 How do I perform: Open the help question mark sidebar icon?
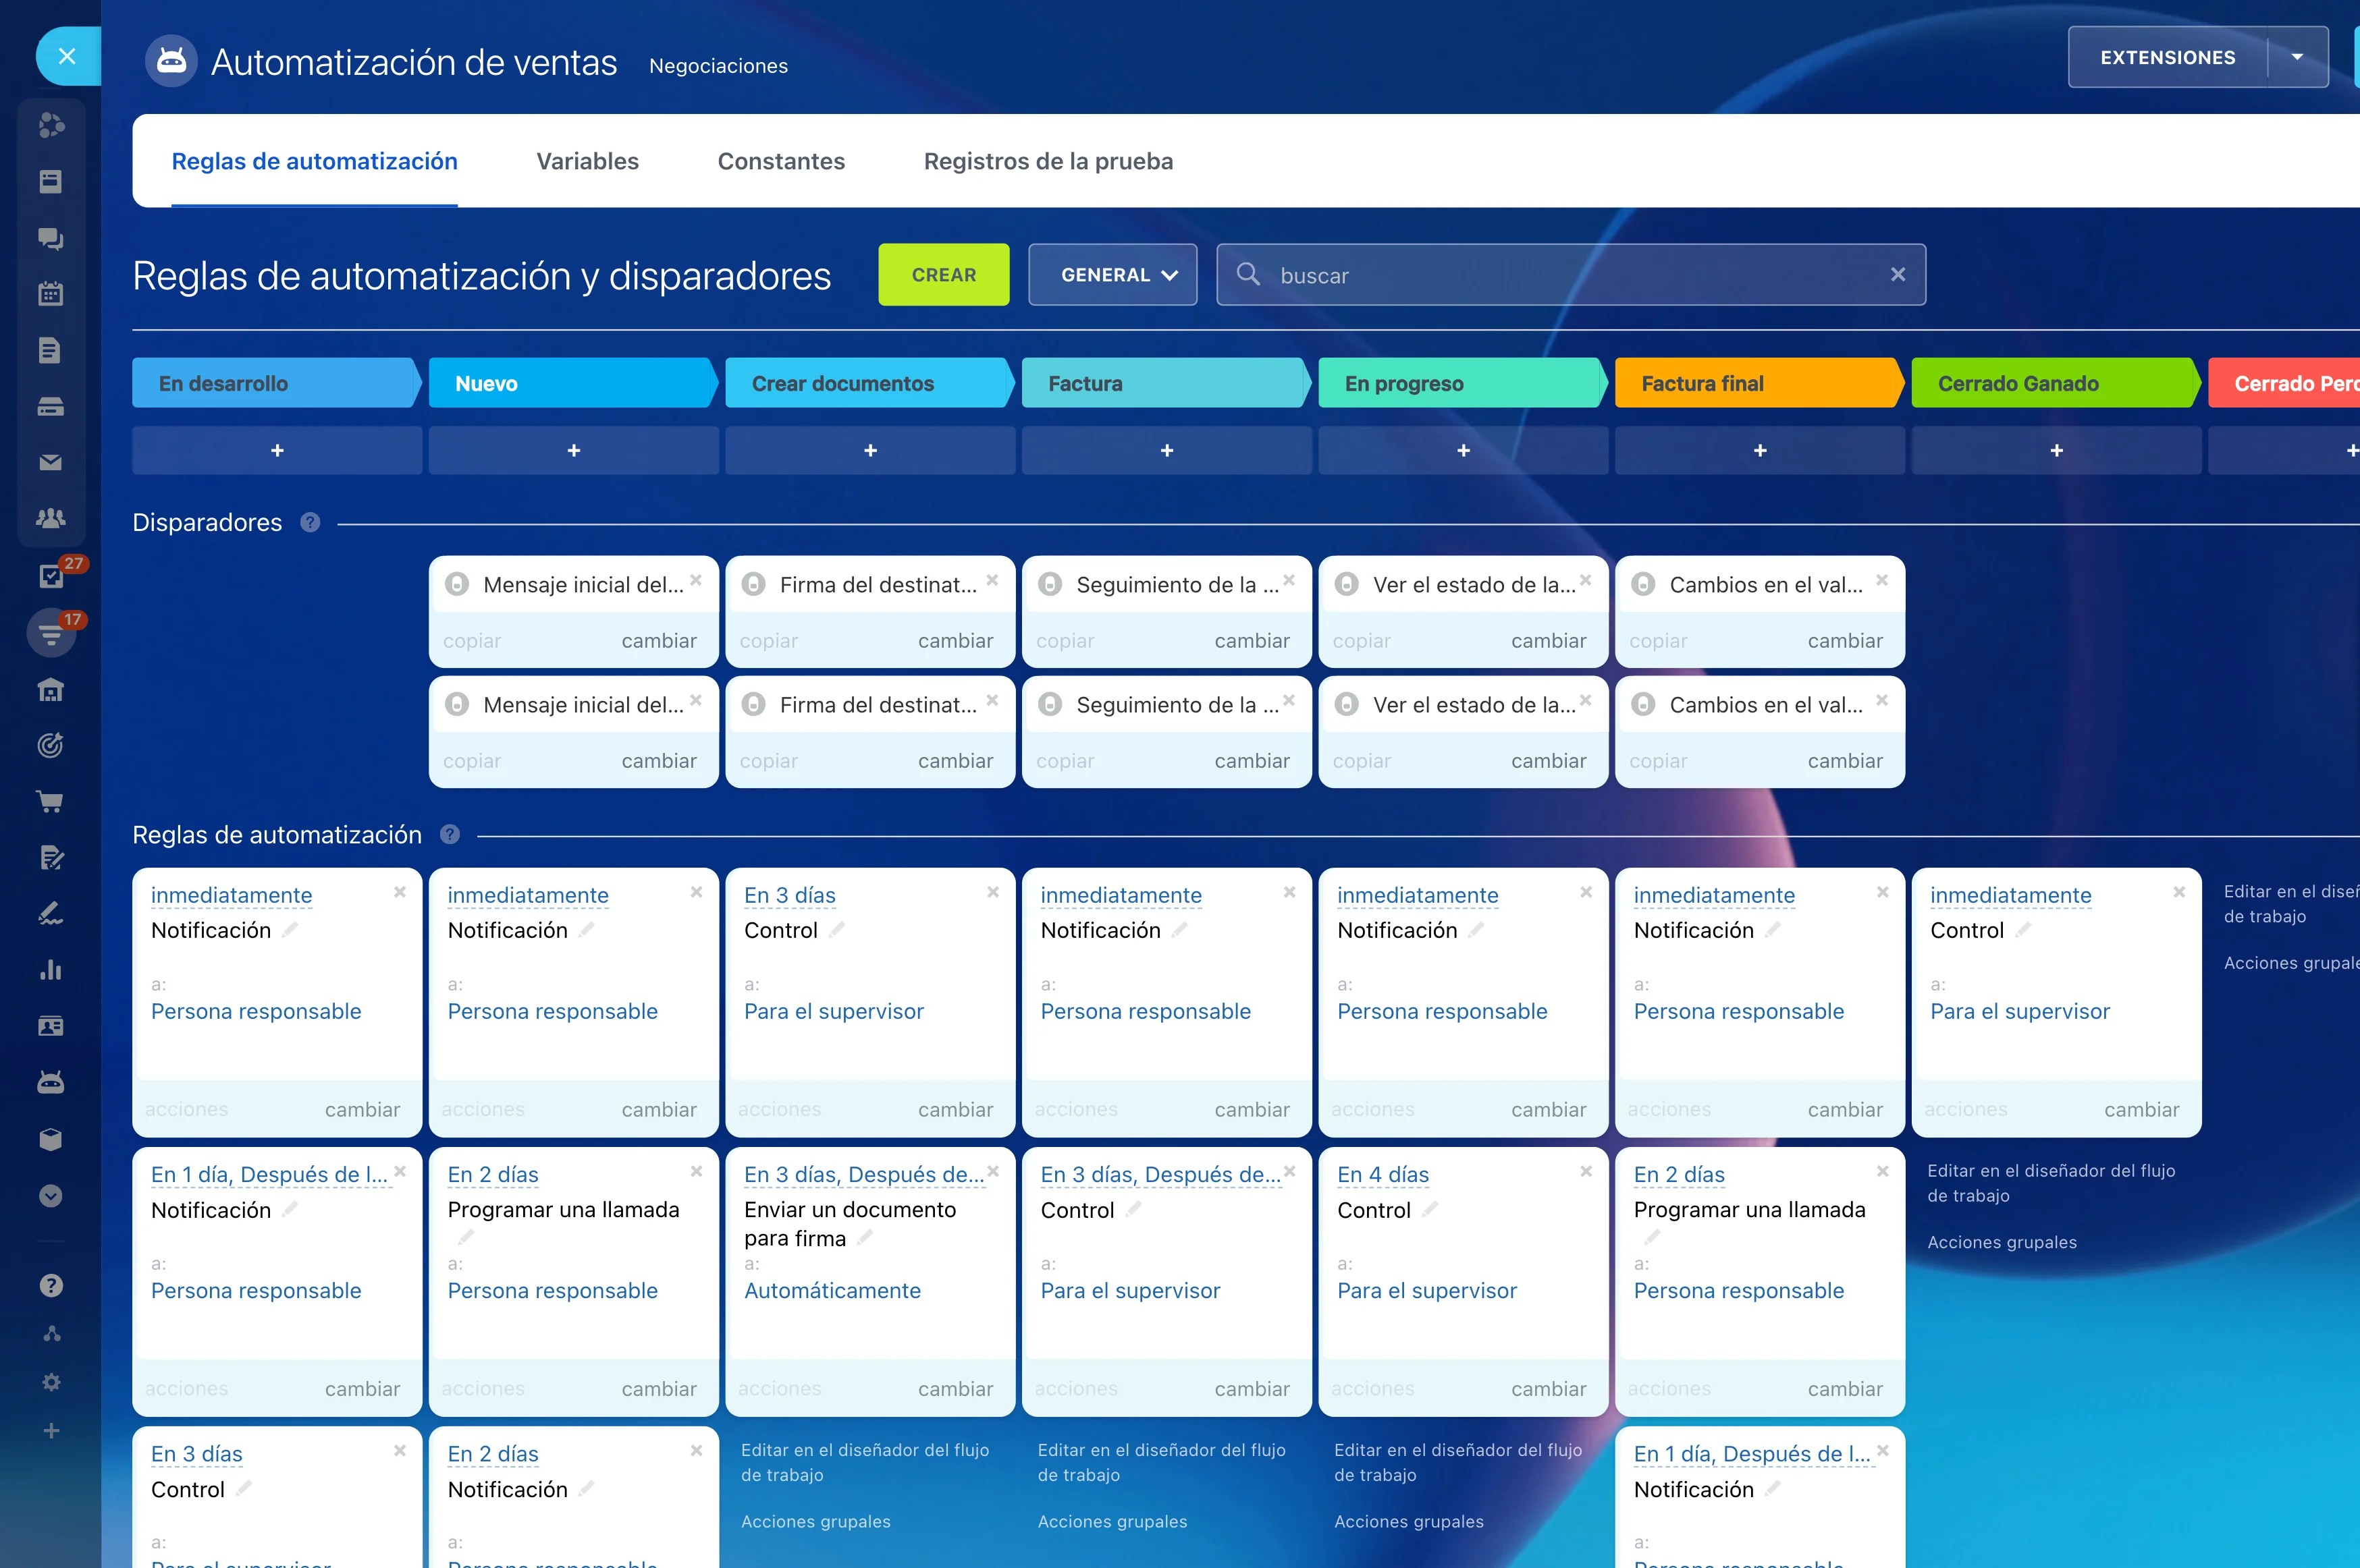click(50, 1285)
